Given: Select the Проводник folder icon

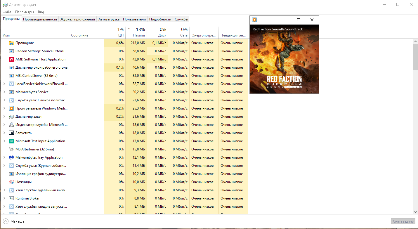Looking at the screenshot, I should pos(11,43).
